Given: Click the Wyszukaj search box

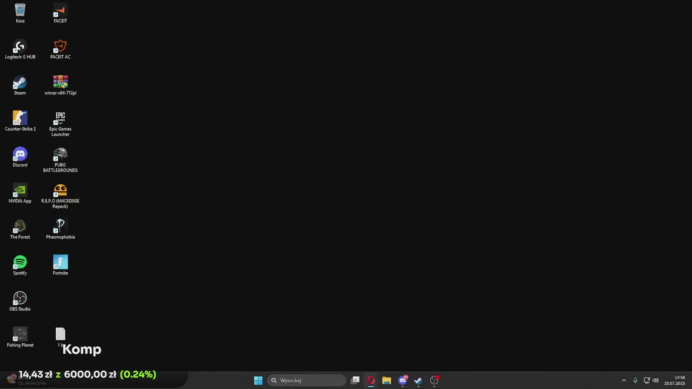Looking at the screenshot, I should coord(307,380).
